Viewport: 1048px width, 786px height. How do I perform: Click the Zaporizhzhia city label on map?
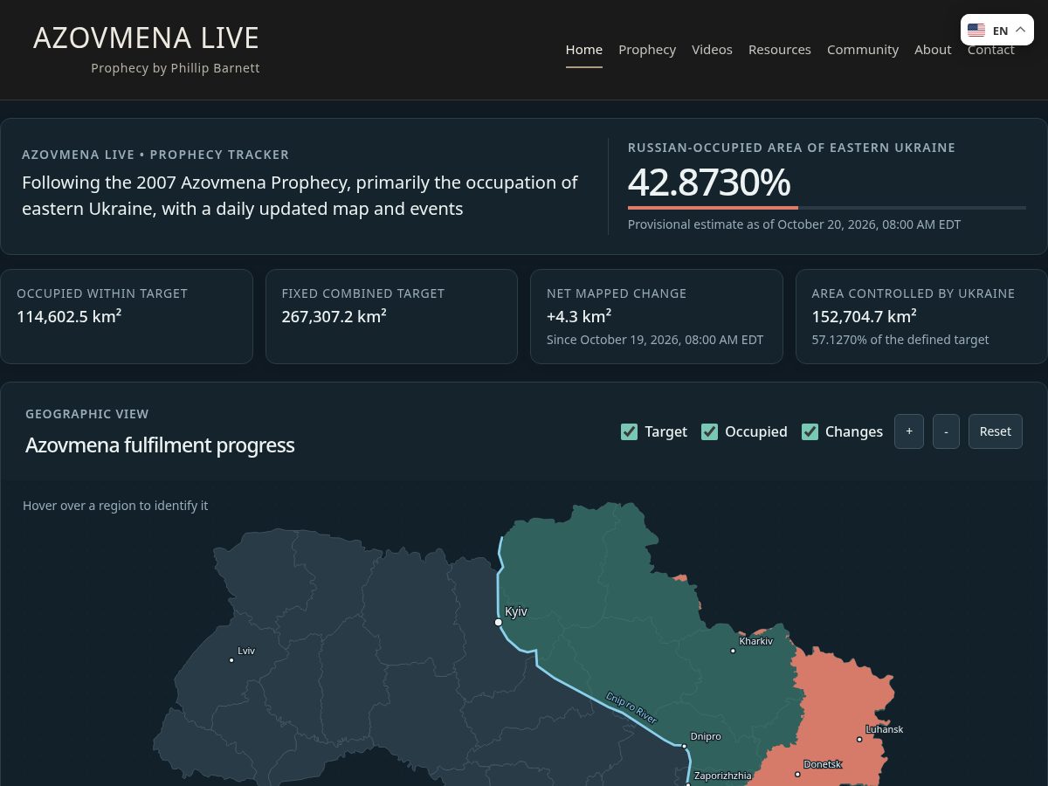(723, 776)
